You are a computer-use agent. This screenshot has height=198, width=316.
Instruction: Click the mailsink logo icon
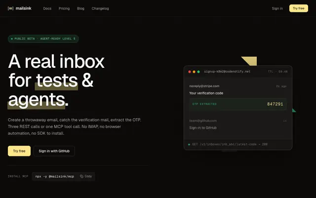10,8
